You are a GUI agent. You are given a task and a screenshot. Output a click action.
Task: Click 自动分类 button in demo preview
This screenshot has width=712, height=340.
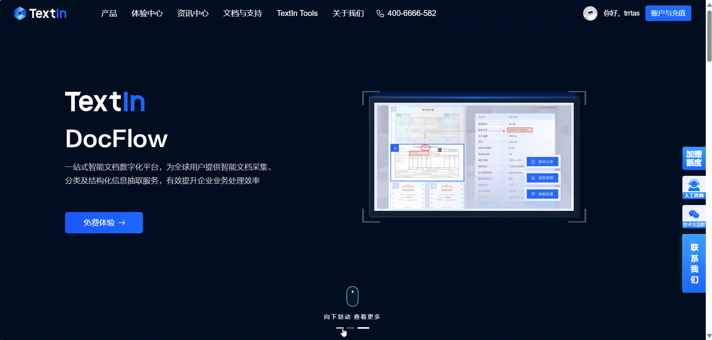pos(543,162)
